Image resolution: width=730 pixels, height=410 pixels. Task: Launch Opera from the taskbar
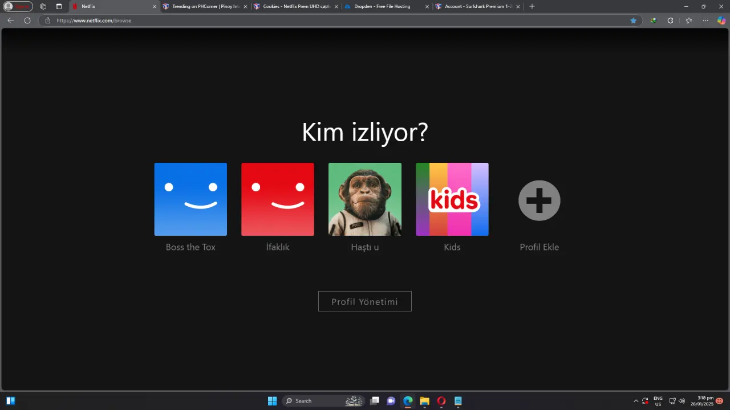coord(441,401)
